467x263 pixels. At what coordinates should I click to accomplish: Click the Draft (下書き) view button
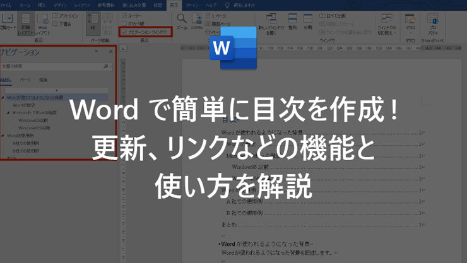(x=62, y=24)
